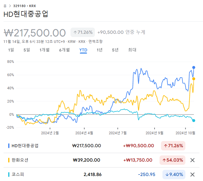203x181 pixels.
Task: Select the 1개월 time range tab
Action: pyautogui.click(x=45, y=50)
